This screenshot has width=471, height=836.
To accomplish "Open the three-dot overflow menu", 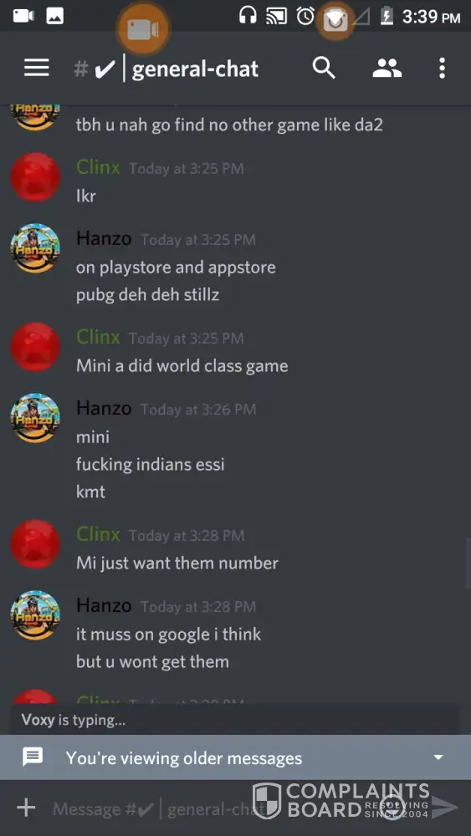I will (x=442, y=69).
